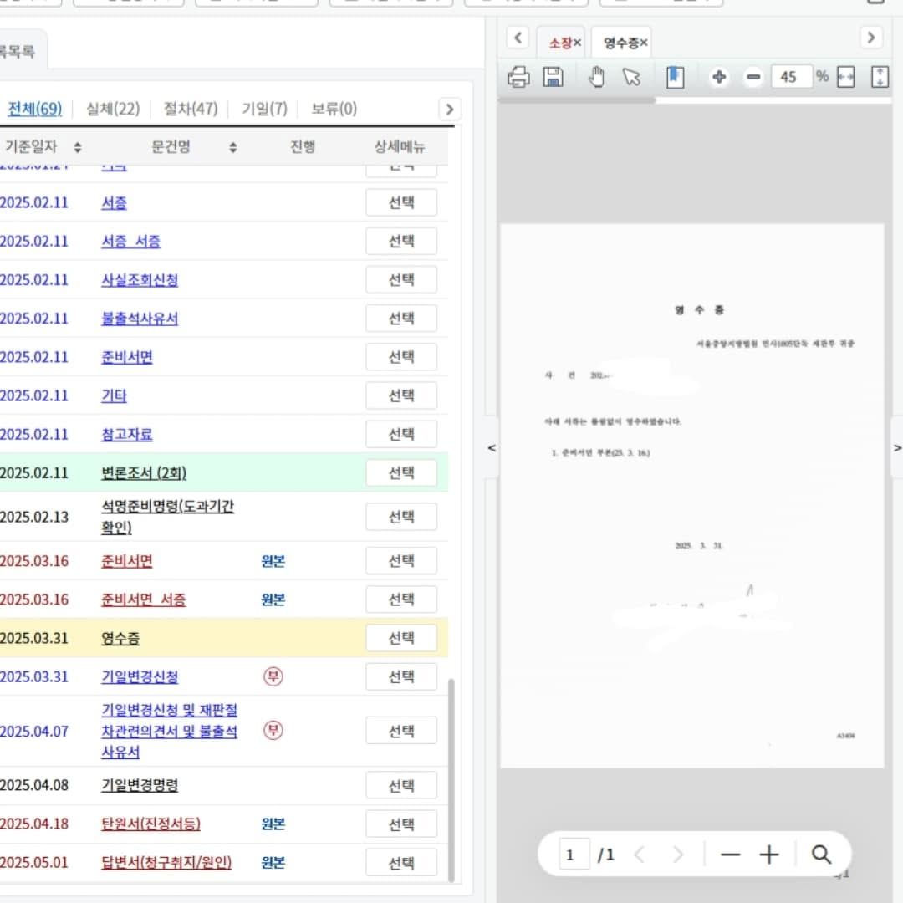
Task: Open 변론조서 (2회) document link
Action: (x=144, y=472)
